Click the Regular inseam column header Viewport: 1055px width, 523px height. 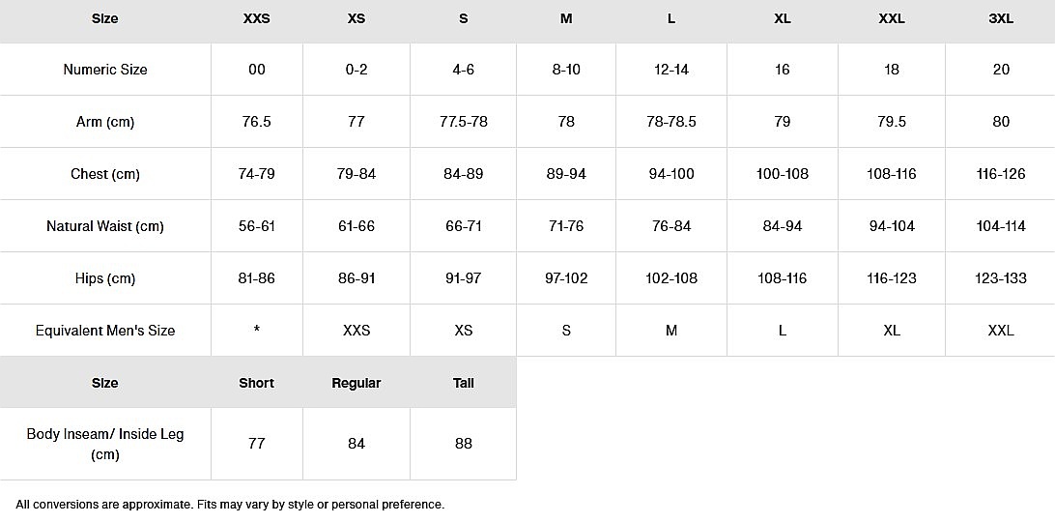[356, 383]
